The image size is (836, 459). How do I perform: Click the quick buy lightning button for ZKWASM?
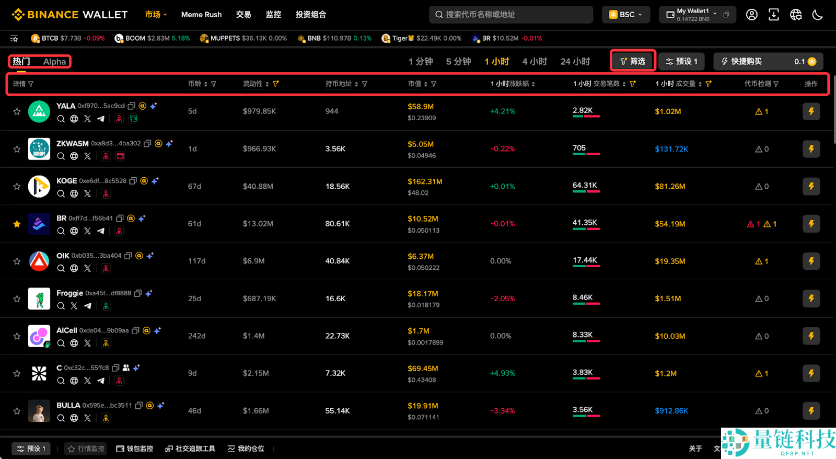coord(811,149)
